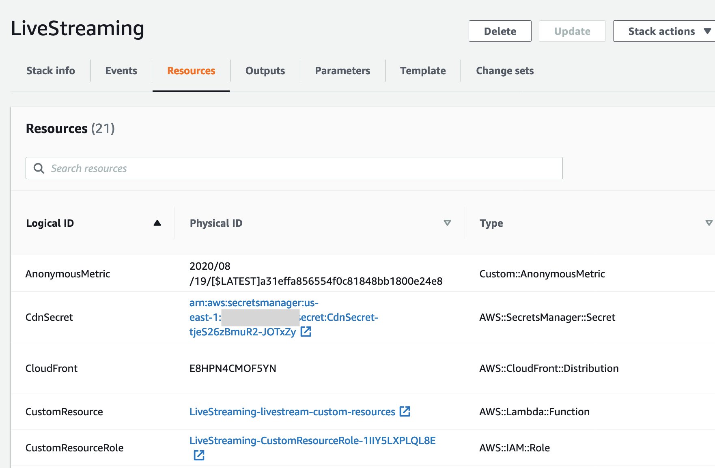Viewport: 715px width, 468px height.
Task: Click the Physical ID column header
Action: pyautogui.click(x=216, y=223)
